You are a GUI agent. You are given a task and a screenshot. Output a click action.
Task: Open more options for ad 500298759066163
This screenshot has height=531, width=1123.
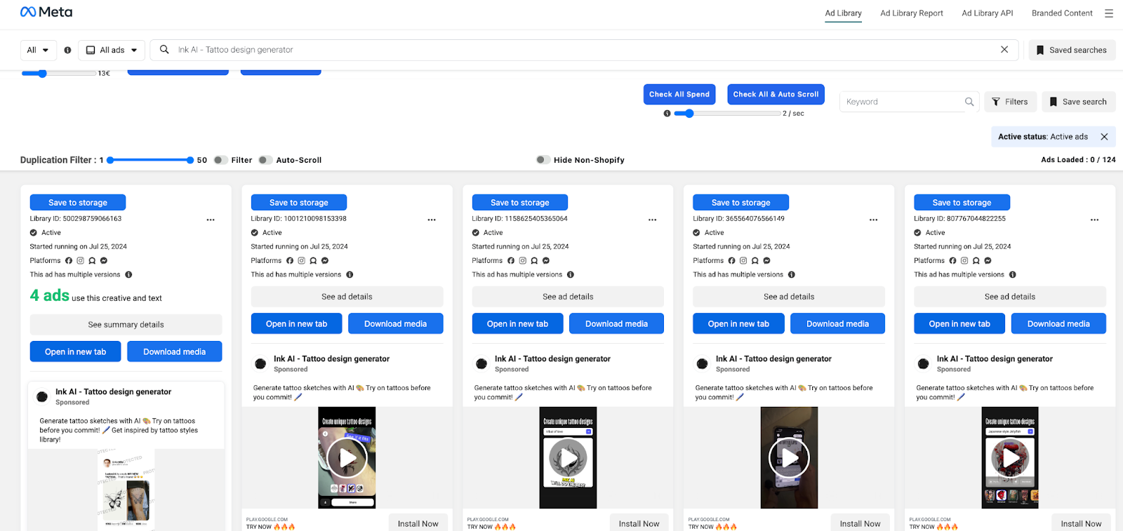211,220
